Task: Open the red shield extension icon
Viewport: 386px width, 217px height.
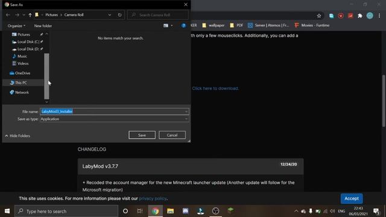Action: pos(341,16)
